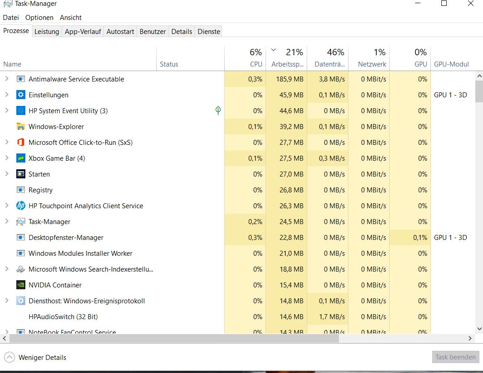Click the vertical scrollbar up arrow
Viewport: 483px width, 373px height.
point(479,76)
